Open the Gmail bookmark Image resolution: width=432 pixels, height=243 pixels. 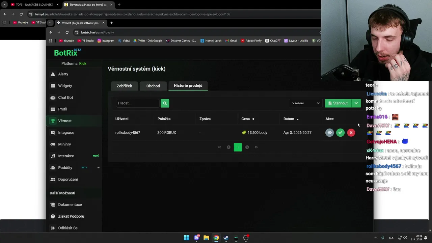coord(231,40)
